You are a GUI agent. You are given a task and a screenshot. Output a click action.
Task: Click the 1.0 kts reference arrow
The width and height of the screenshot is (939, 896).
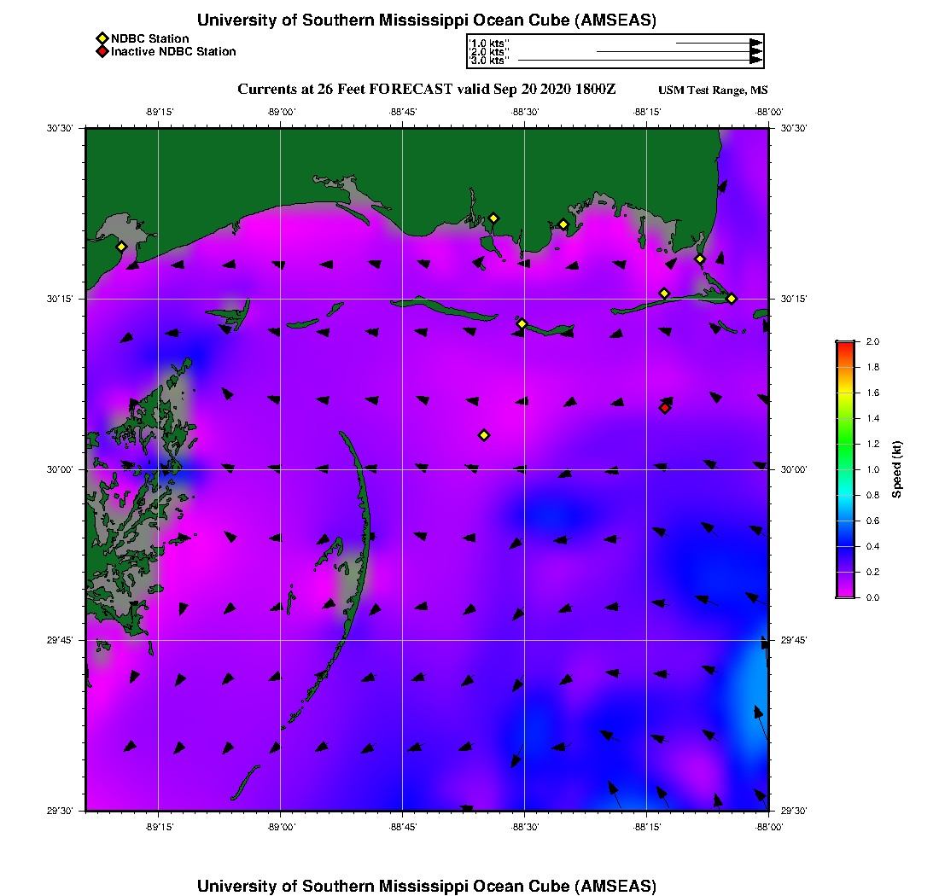pos(720,44)
